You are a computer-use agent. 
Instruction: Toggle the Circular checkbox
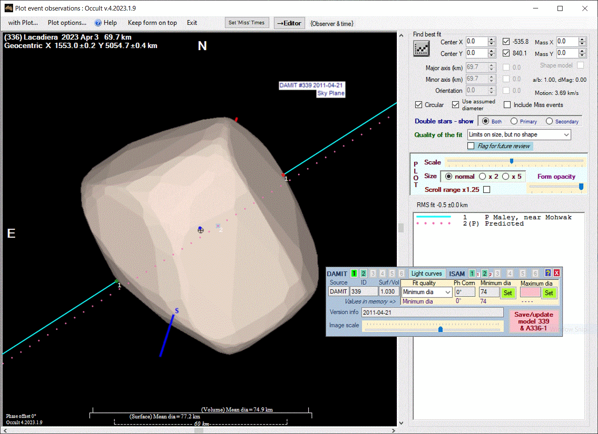click(x=419, y=105)
